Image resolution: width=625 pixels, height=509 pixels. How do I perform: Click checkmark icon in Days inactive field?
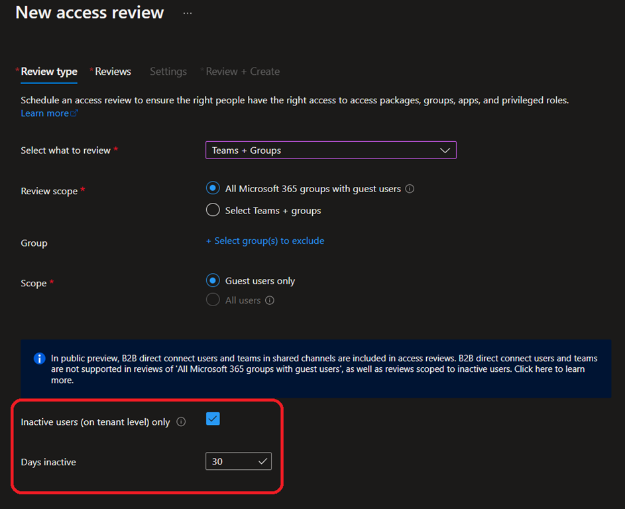click(263, 461)
